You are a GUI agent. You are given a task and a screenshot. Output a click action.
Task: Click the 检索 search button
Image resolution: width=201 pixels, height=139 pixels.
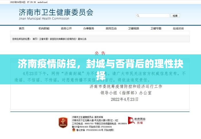[175, 16]
